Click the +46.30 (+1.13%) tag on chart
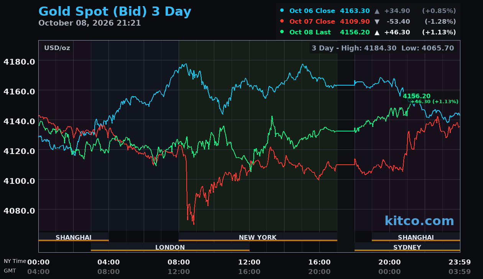Screen dimensions: 483x279 click(434, 102)
